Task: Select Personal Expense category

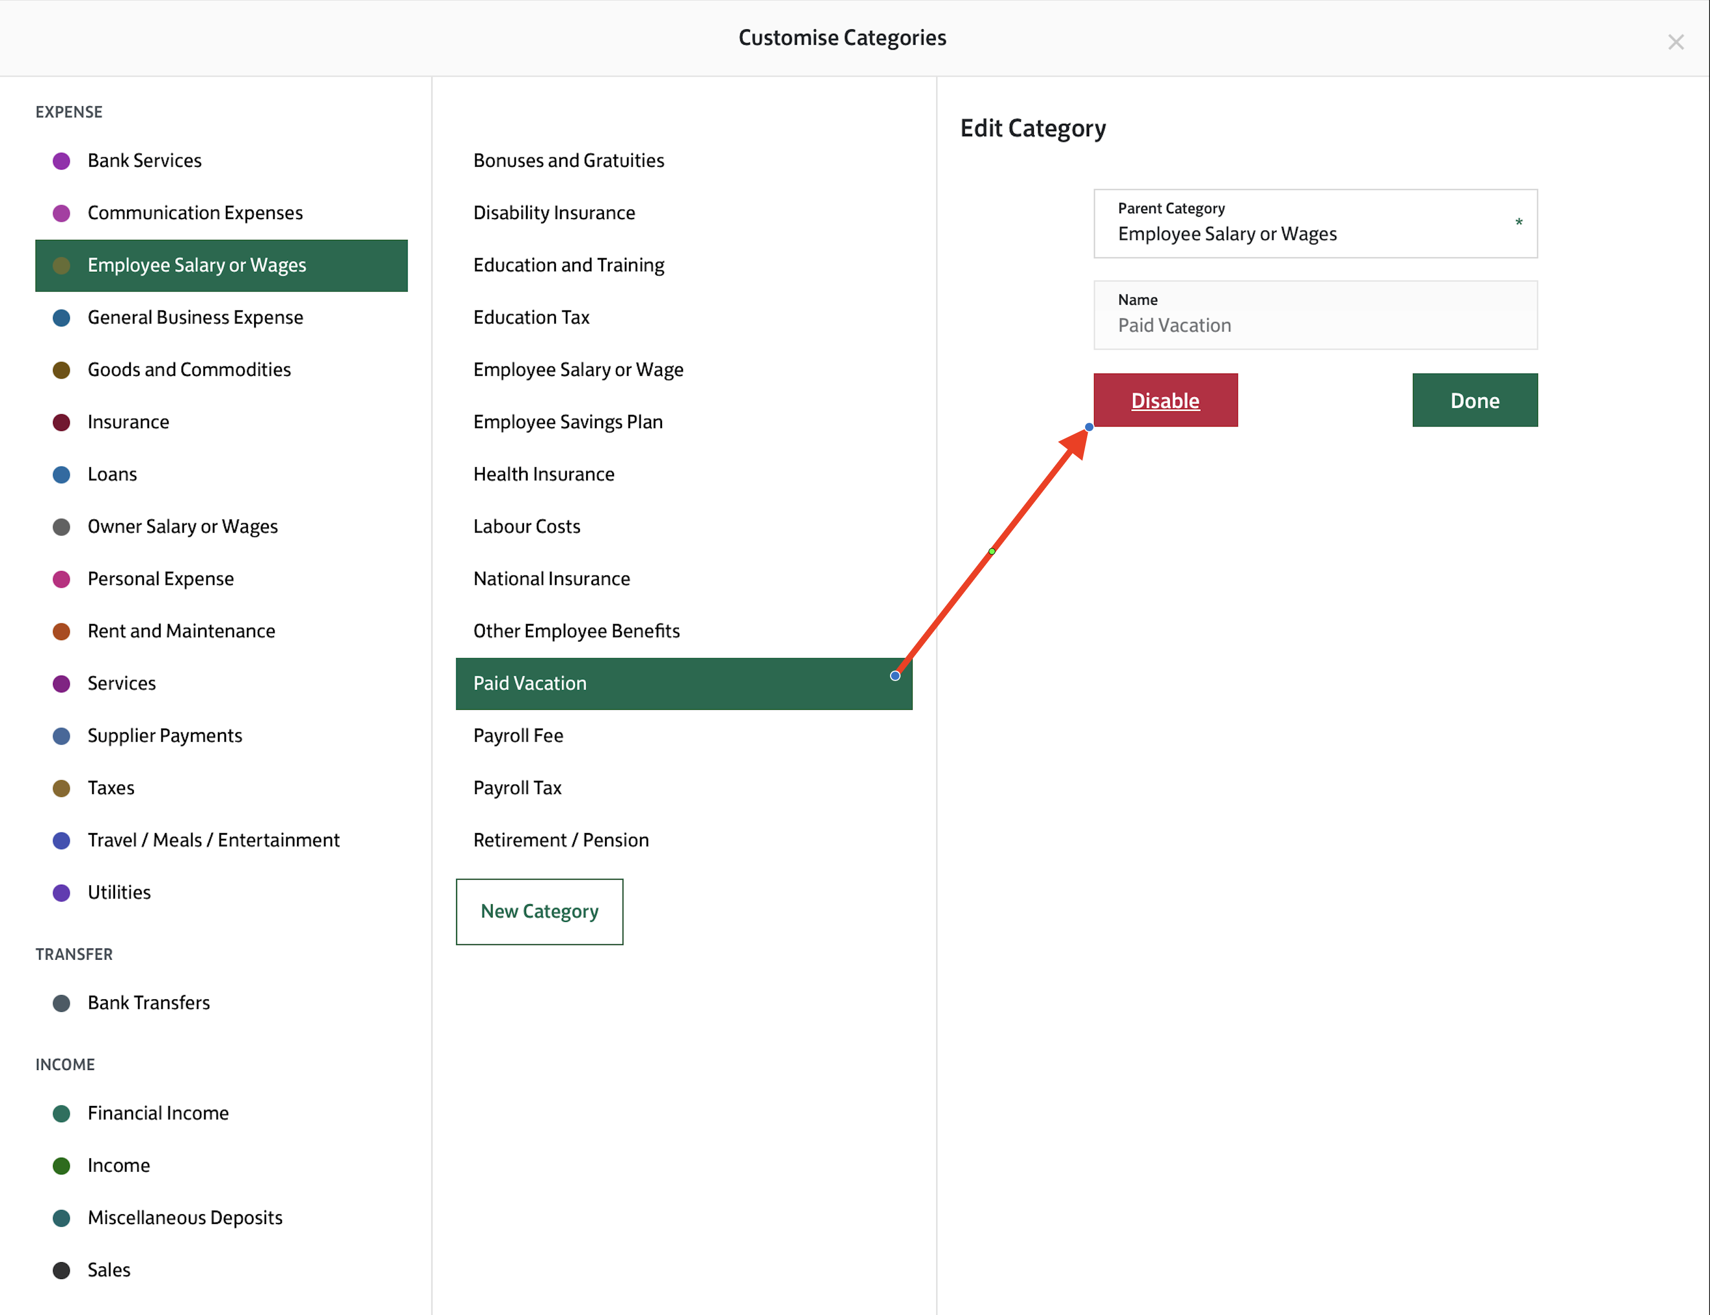Action: click(222, 579)
